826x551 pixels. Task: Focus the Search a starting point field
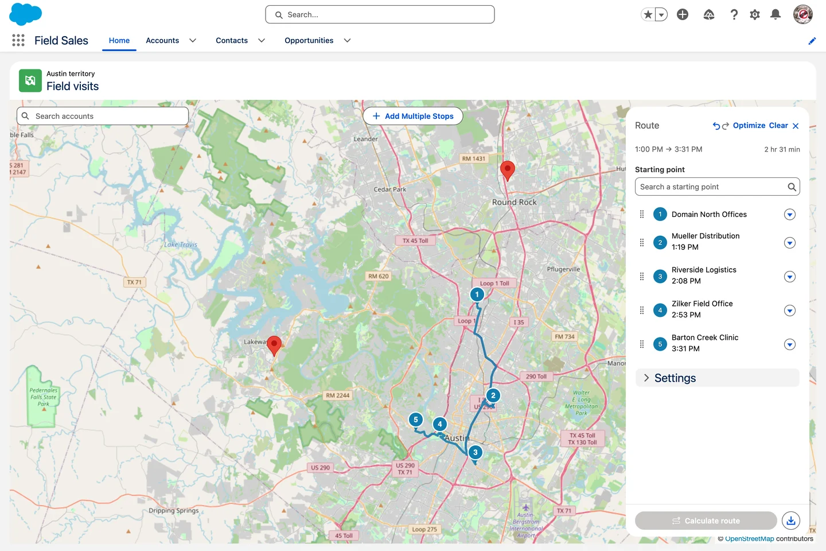[717, 187]
